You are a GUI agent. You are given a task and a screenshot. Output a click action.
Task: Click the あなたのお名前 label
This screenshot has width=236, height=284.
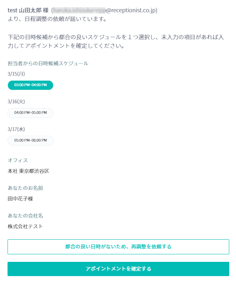point(25,188)
